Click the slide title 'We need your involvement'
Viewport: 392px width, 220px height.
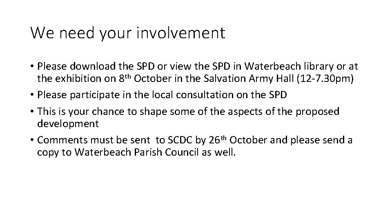[128, 33]
